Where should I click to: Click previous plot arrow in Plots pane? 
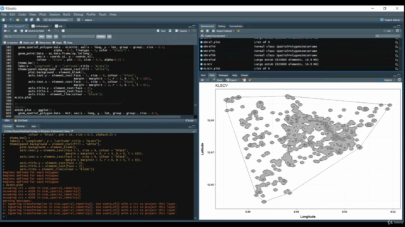(x=202, y=80)
